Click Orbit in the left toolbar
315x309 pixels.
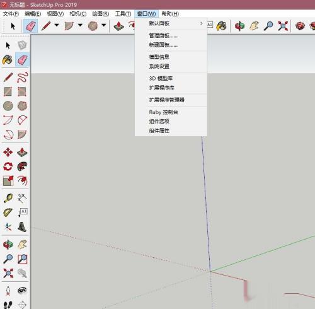click(8, 245)
